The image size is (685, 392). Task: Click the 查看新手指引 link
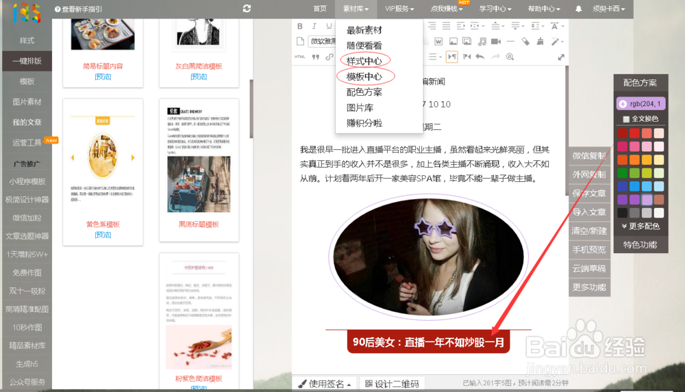click(x=78, y=9)
